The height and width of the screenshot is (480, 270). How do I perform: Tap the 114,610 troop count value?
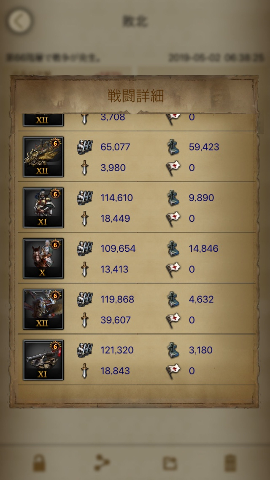(116, 198)
